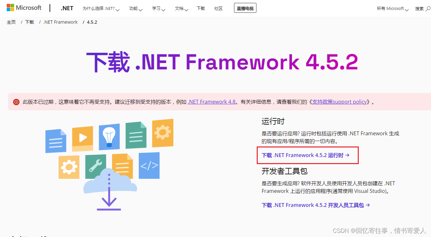Screen dimensions: 431x237
Task: Open the 支持政策support policy link
Action: [339, 102]
